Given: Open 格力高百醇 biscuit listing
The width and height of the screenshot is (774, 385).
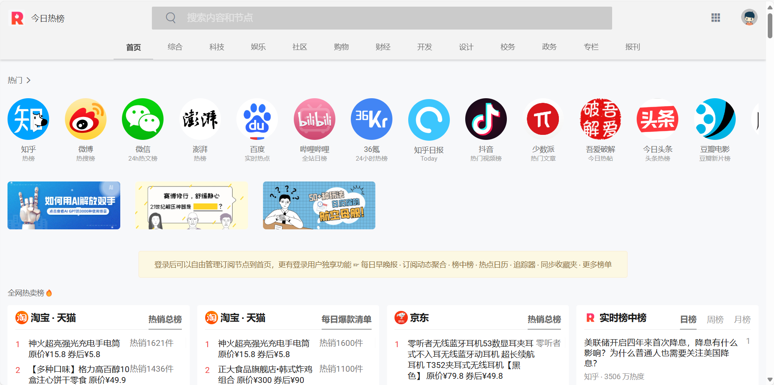Looking at the screenshot, I should click(79, 374).
